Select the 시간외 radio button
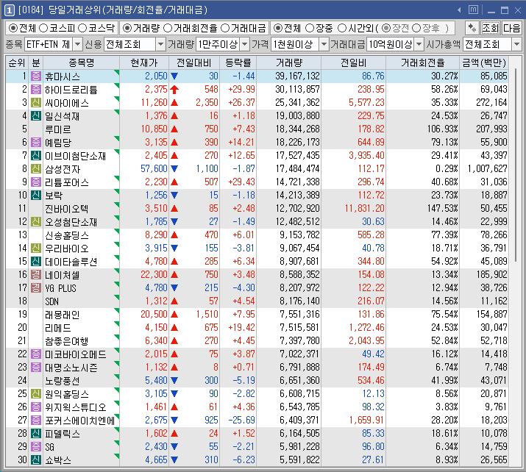 (x=342, y=28)
